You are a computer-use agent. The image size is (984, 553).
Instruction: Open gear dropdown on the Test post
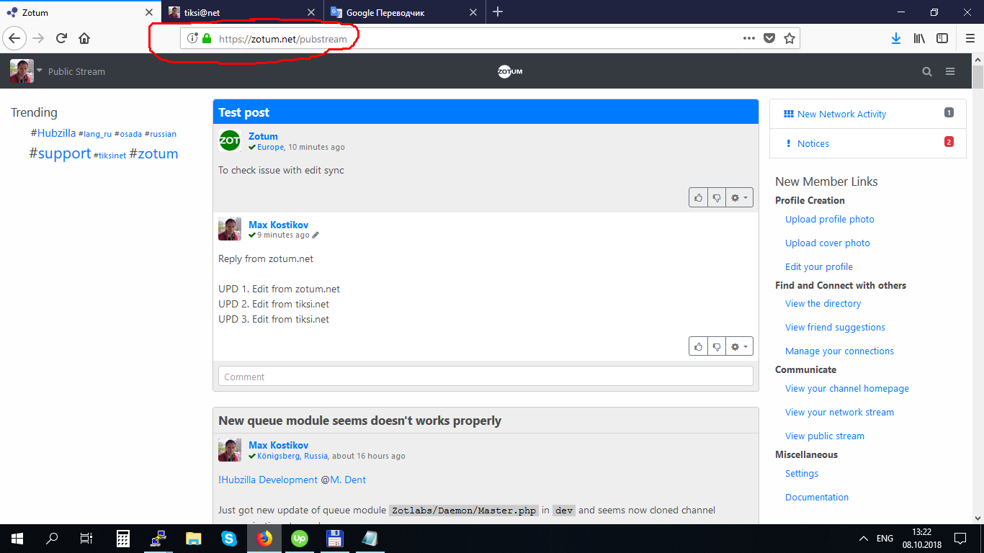pos(739,197)
